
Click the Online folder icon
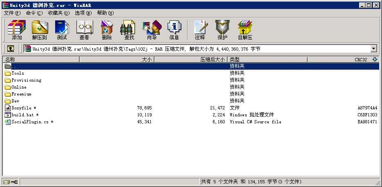tap(8, 87)
